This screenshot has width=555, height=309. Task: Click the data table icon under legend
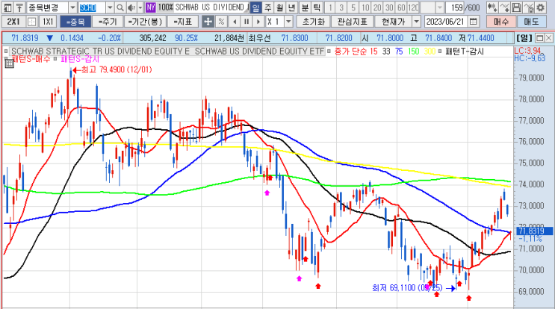point(9,63)
